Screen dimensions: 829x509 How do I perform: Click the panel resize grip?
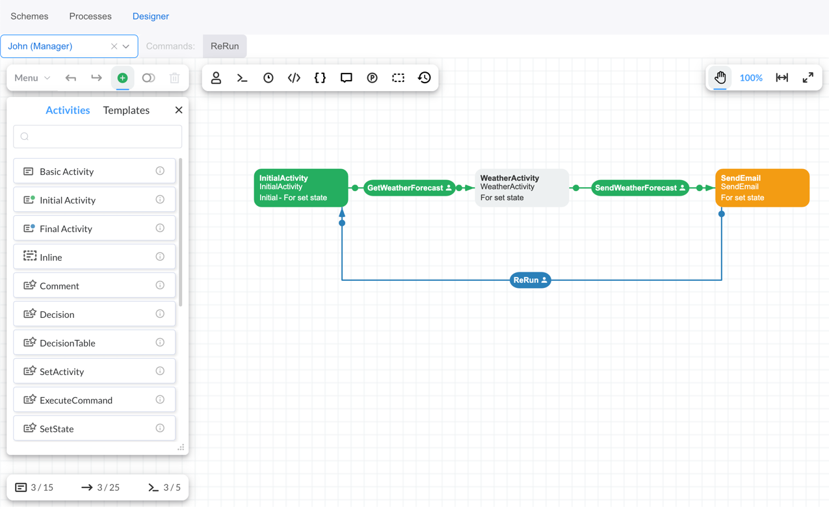click(181, 447)
